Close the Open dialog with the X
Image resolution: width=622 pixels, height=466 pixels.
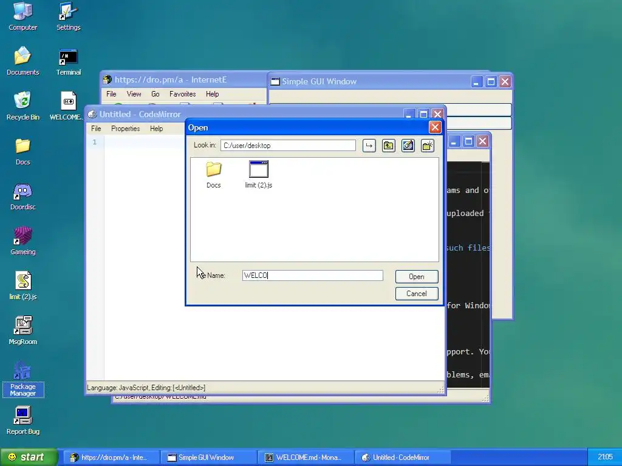tap(435, 127)
